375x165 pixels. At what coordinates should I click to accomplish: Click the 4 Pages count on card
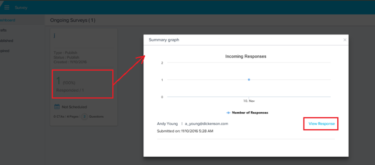coord(72,117)
